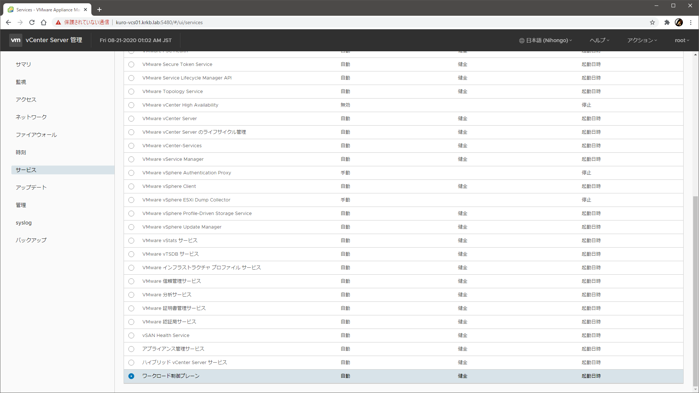Click the browser home icon
Image resolution: width=699 pixels, height=393 pixels.
tap(44, 22)
